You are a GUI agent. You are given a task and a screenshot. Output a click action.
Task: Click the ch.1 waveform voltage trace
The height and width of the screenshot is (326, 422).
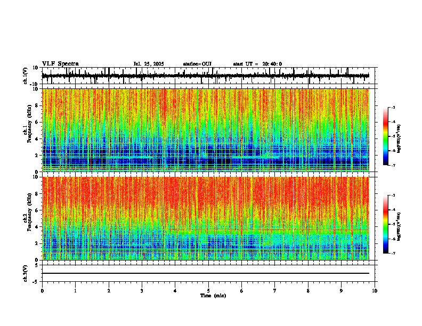pyautogui.click(x=206, y=76)
